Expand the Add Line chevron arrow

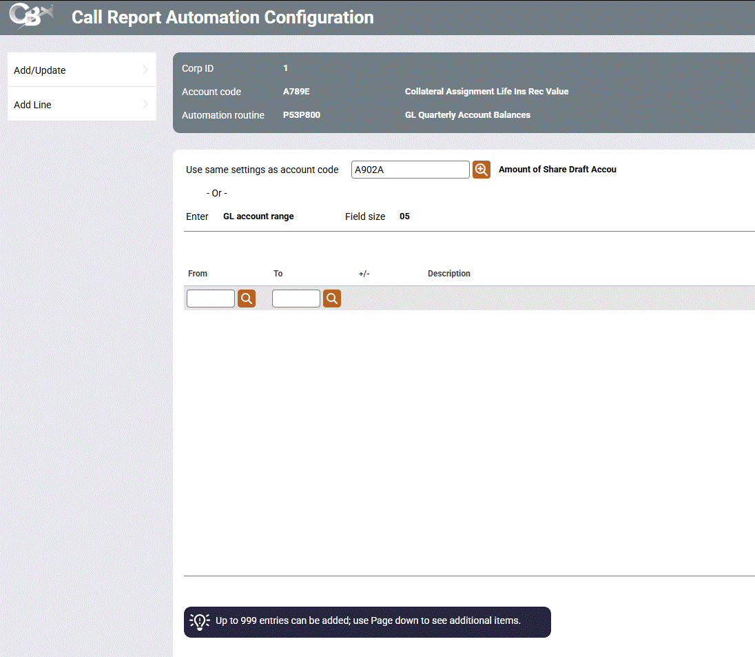[x=145, y=105]
